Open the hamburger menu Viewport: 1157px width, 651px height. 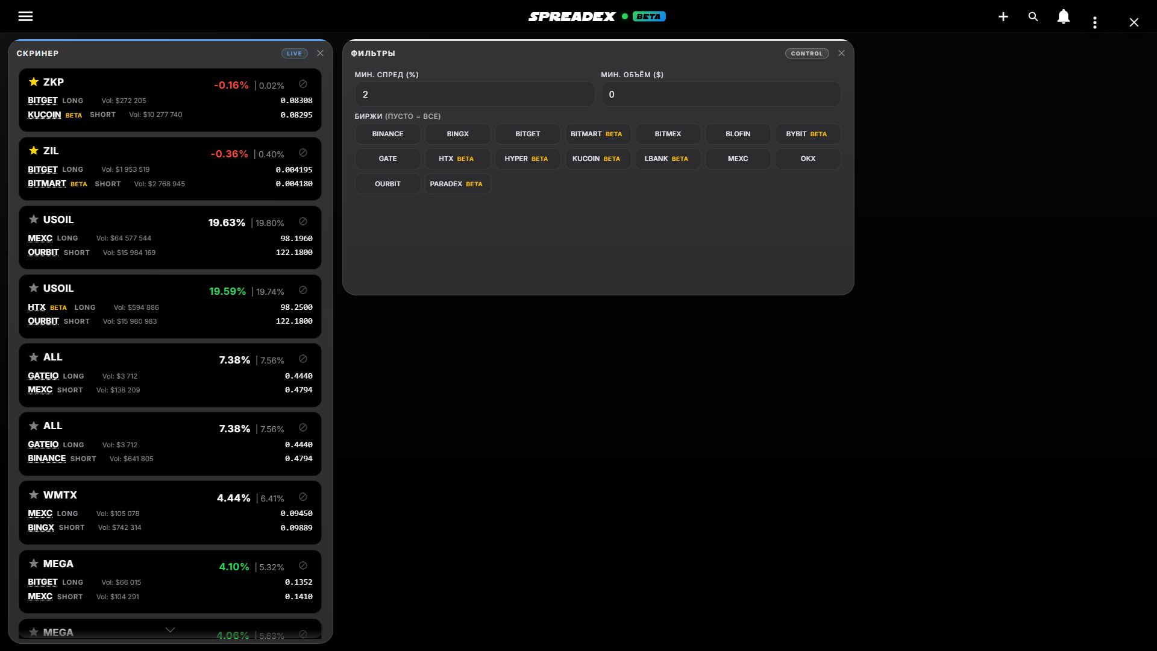25,16
